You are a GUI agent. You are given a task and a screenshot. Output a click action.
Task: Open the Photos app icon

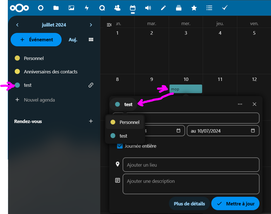click(x=71, y=8)
